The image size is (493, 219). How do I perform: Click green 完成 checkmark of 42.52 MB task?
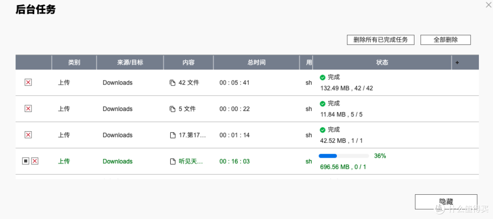[322, 129]
